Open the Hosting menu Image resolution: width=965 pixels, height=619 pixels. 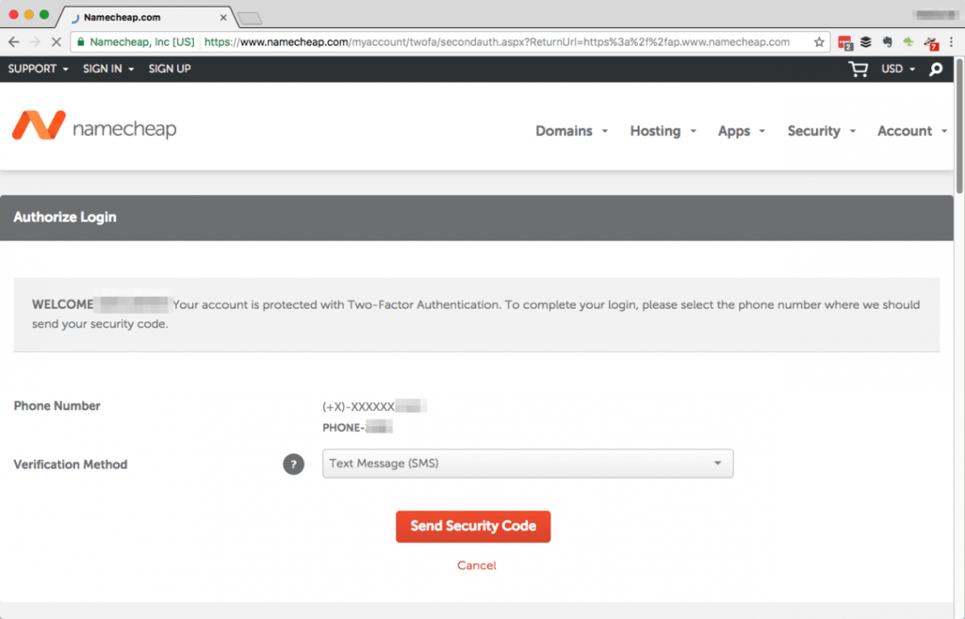(x=662, y=131)
